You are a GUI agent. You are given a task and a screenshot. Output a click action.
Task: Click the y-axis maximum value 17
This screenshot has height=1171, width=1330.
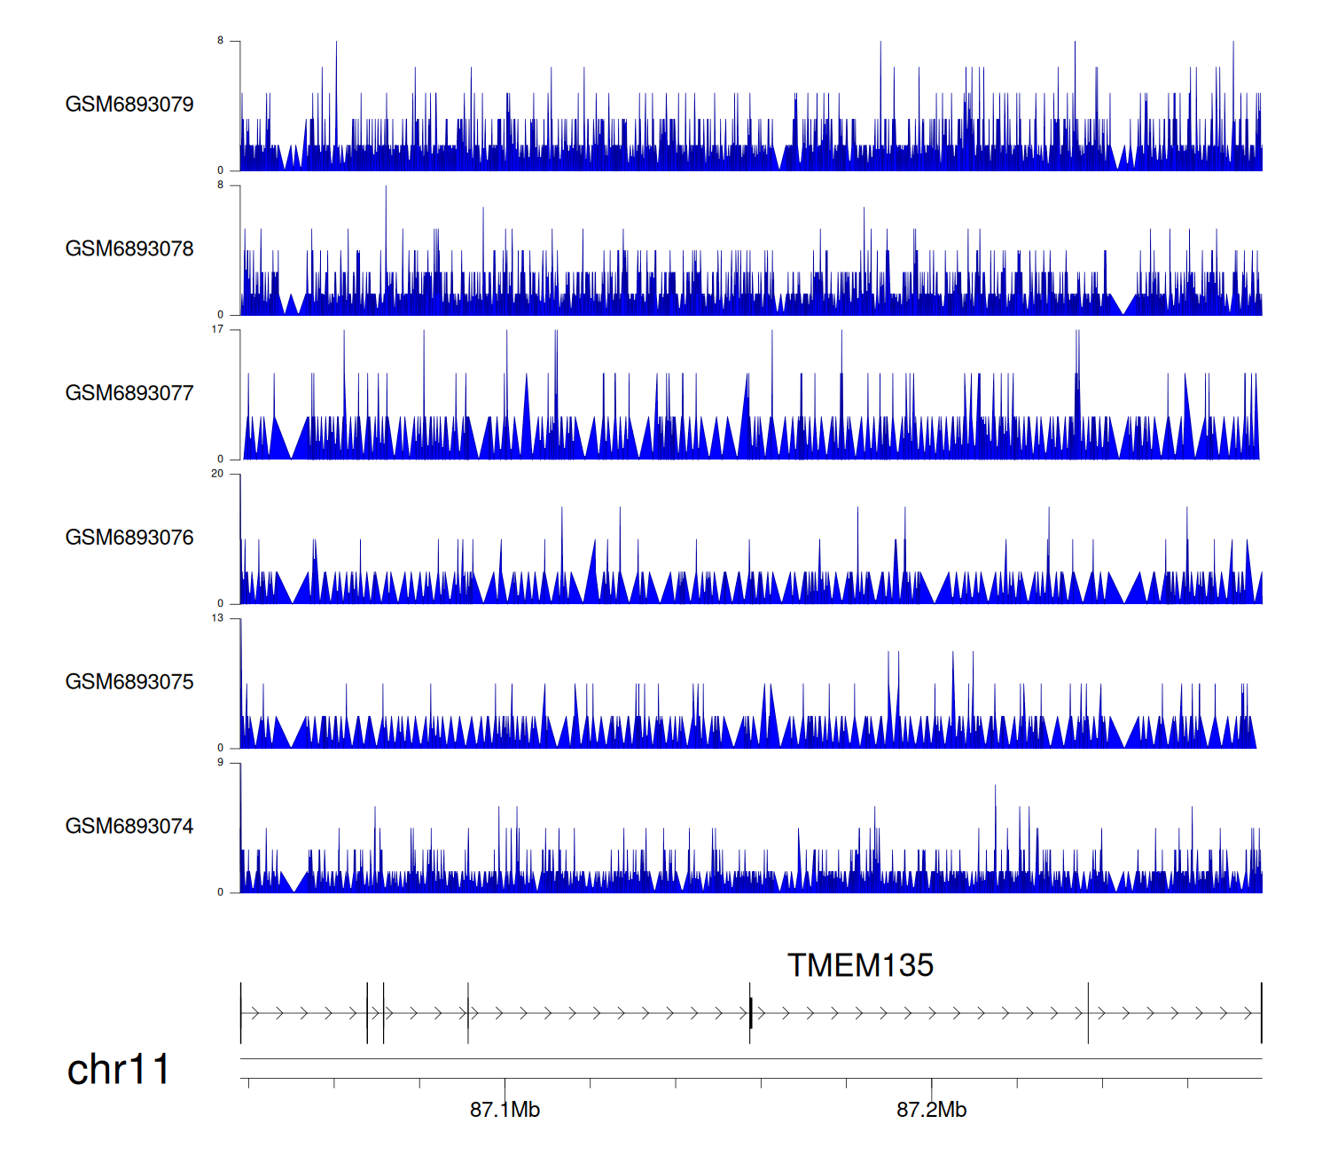pyautogui.click(x=217, y=329)
